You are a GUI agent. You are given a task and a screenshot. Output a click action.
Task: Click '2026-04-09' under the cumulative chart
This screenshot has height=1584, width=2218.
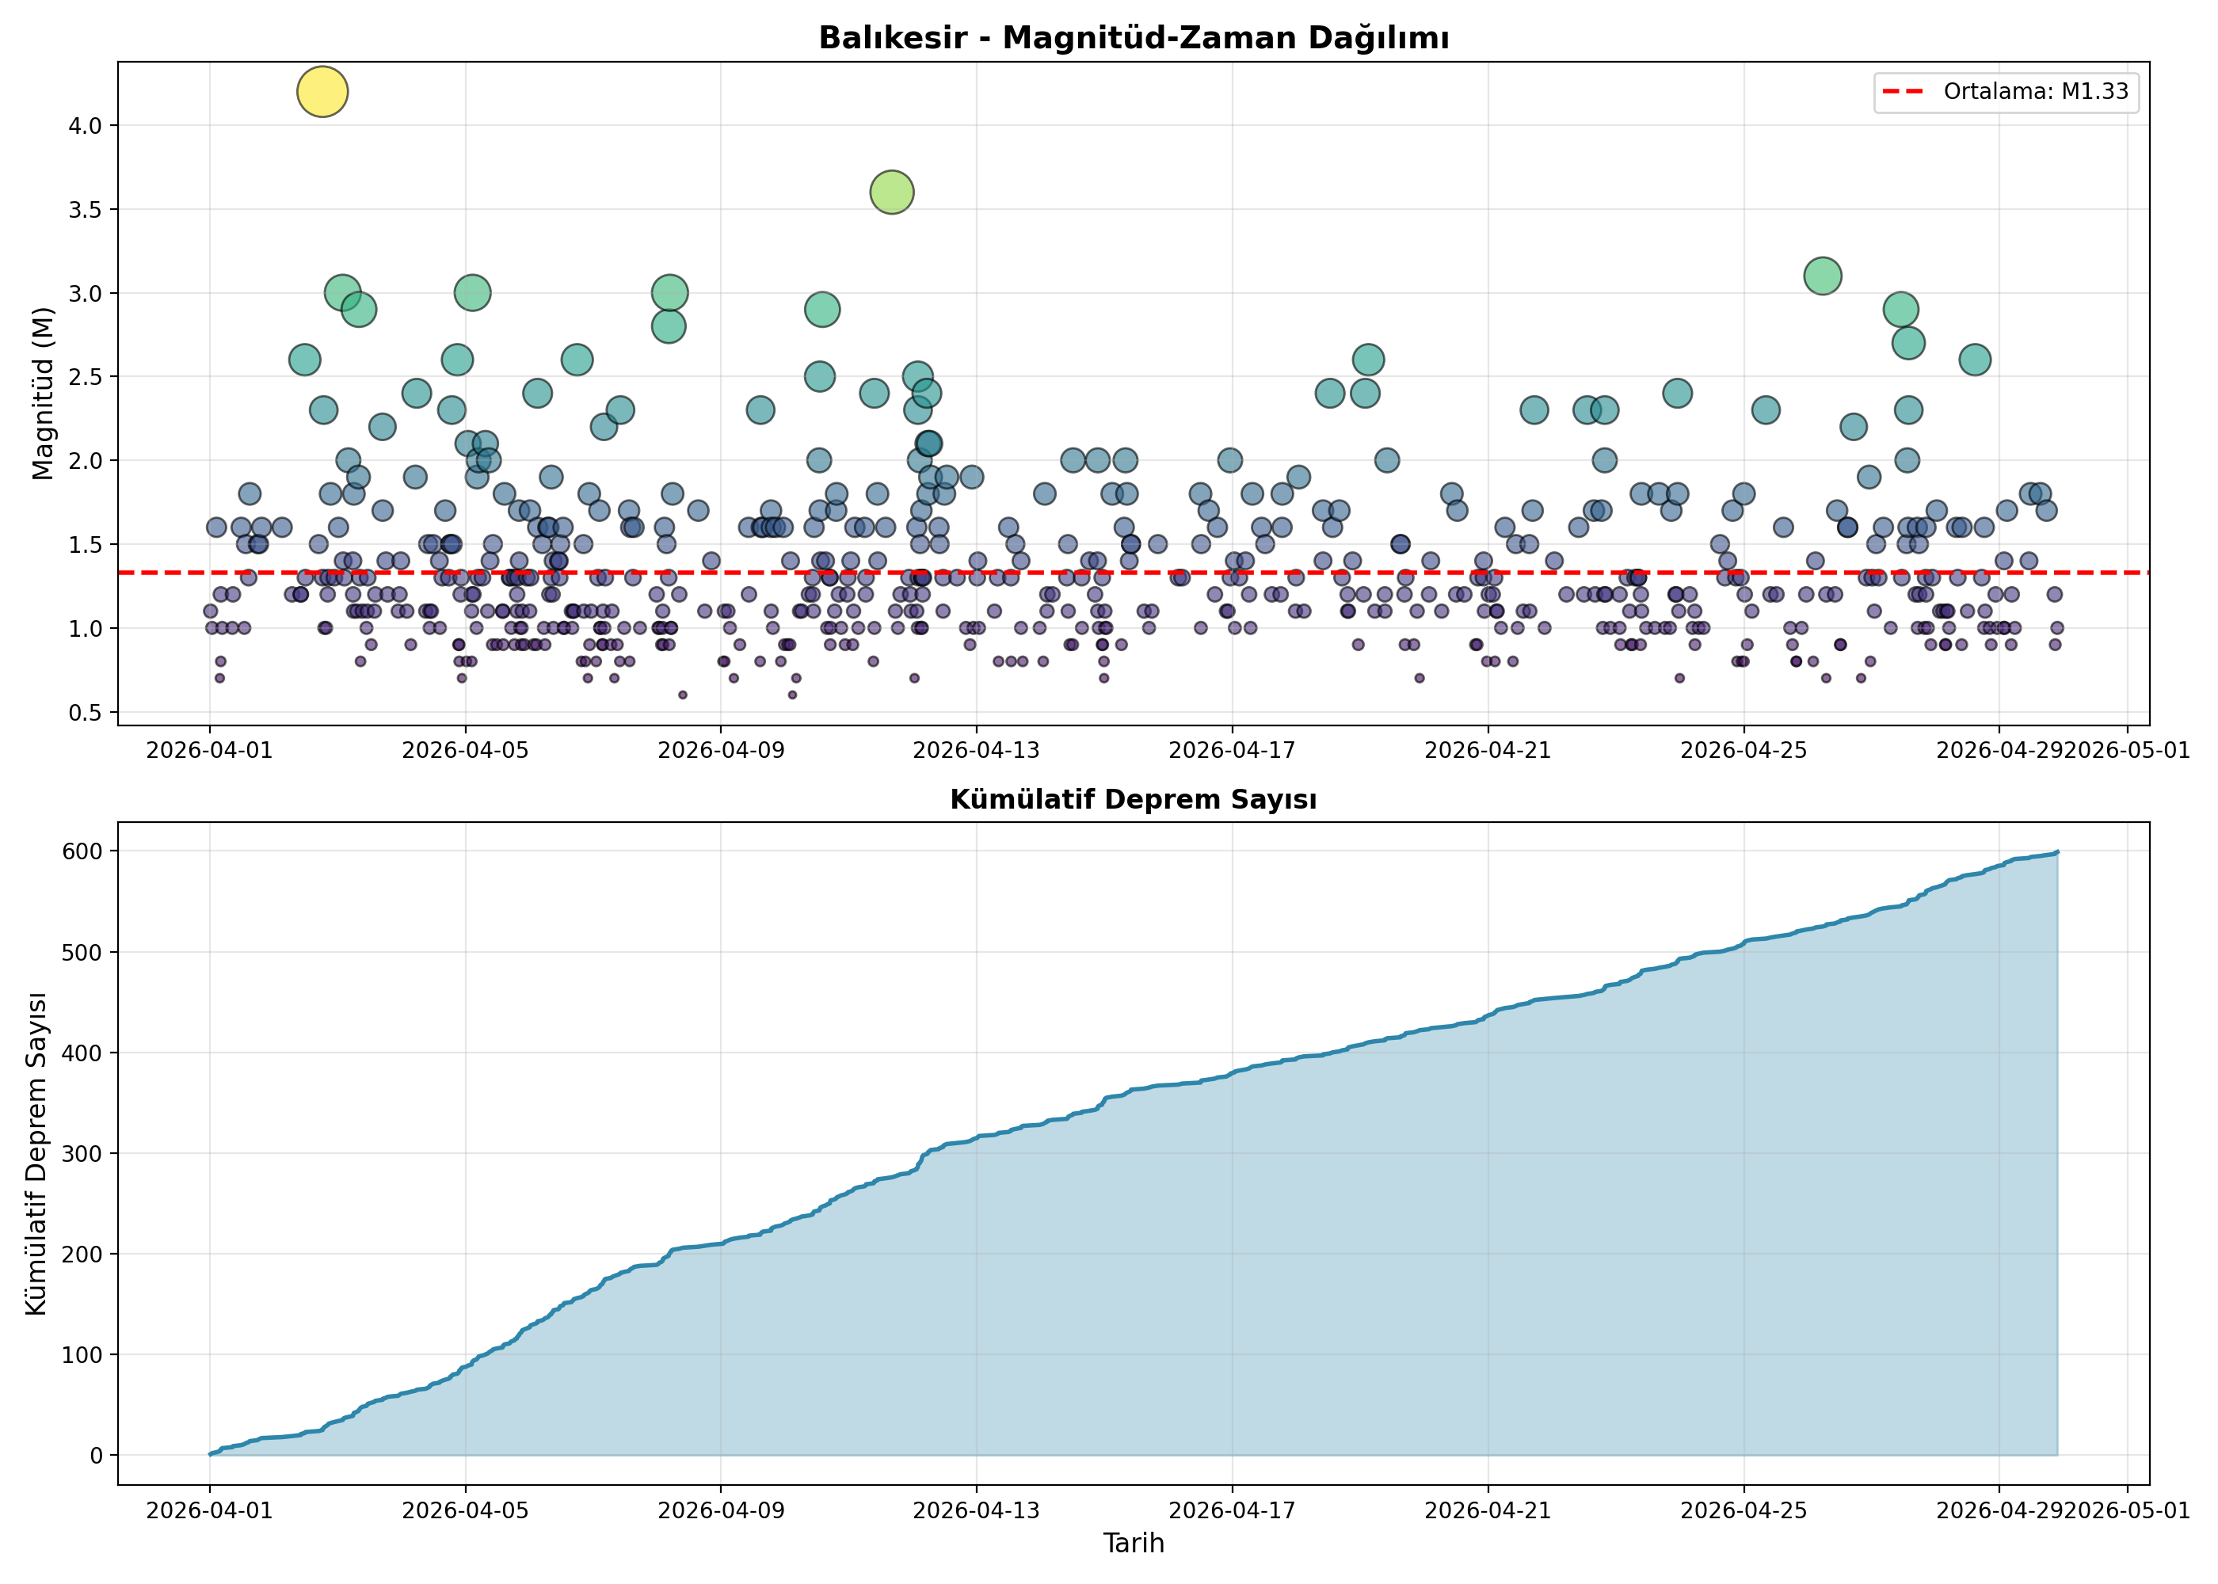click(x=721, y=1511)
